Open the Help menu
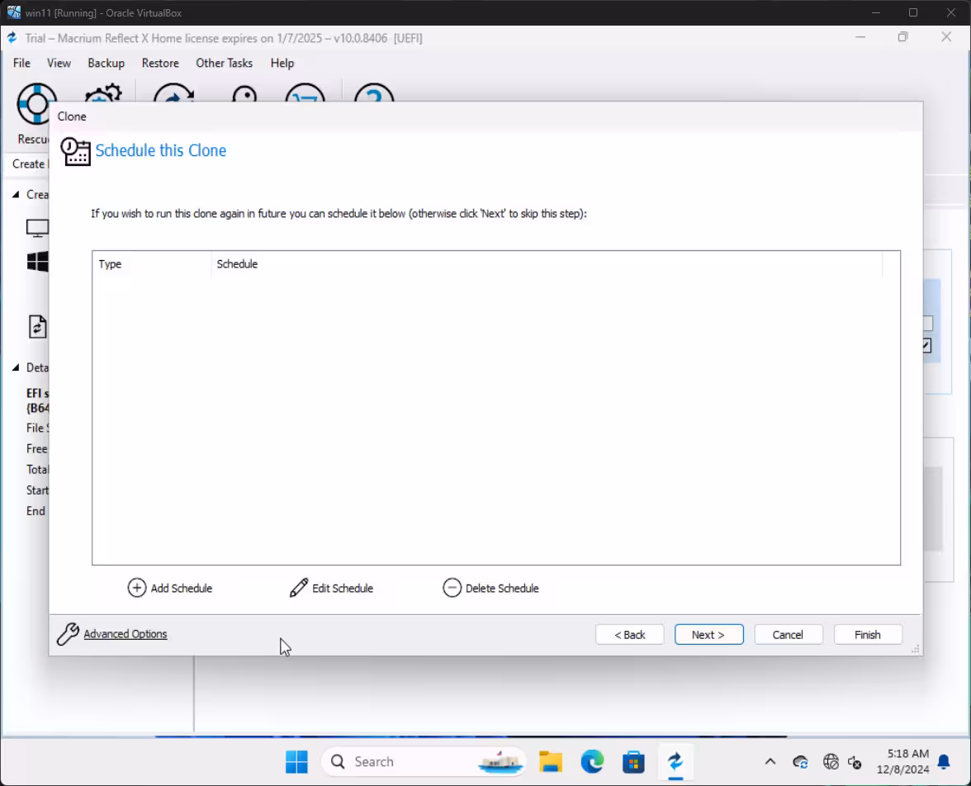 pos(282,64)
